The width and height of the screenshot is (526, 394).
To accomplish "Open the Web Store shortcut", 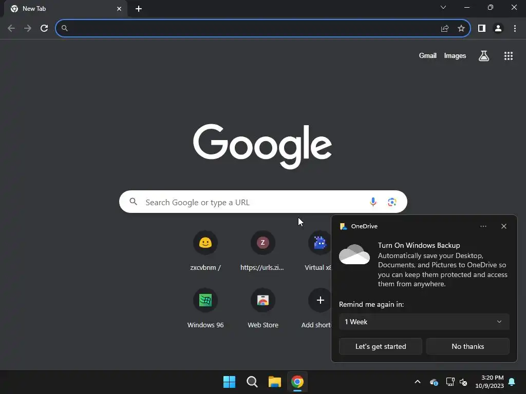I will pyautogui.click(x=262, y=308).
